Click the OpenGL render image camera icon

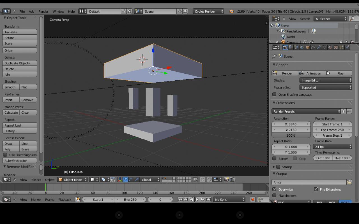tap(226, 180)
